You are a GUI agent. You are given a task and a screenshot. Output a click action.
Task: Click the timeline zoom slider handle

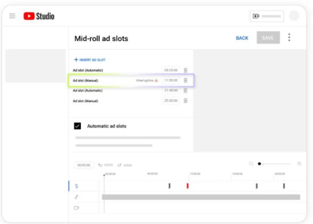[x=259, y=163]
